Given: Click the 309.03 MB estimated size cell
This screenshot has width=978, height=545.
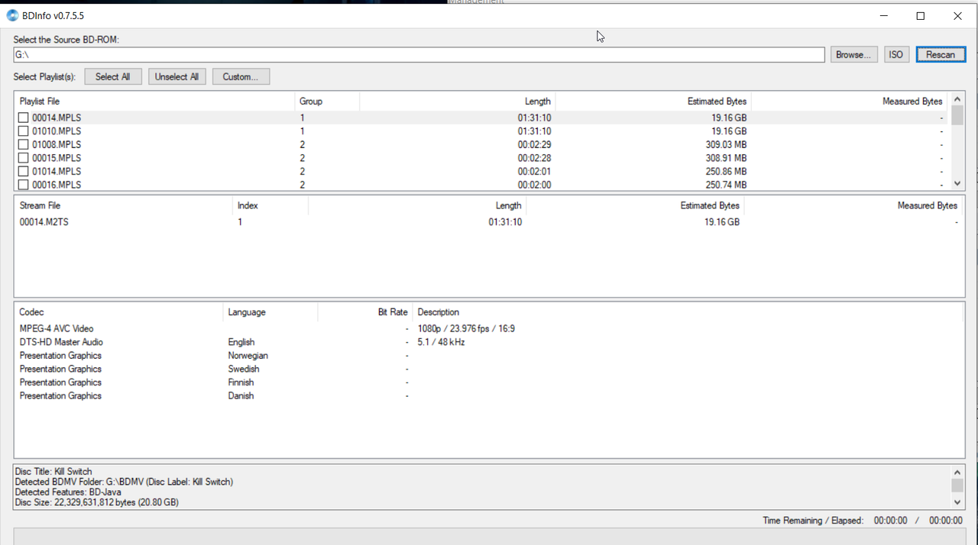Looking at the screenshot, I should point(726,144).
